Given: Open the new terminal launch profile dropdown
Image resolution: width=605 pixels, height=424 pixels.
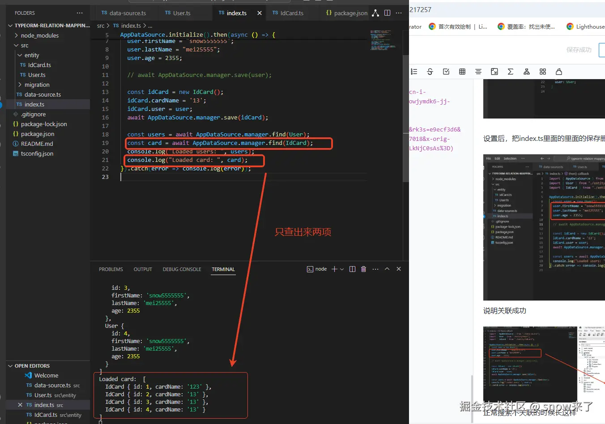Looking at the screenshot, I should (x=342, y=269).
